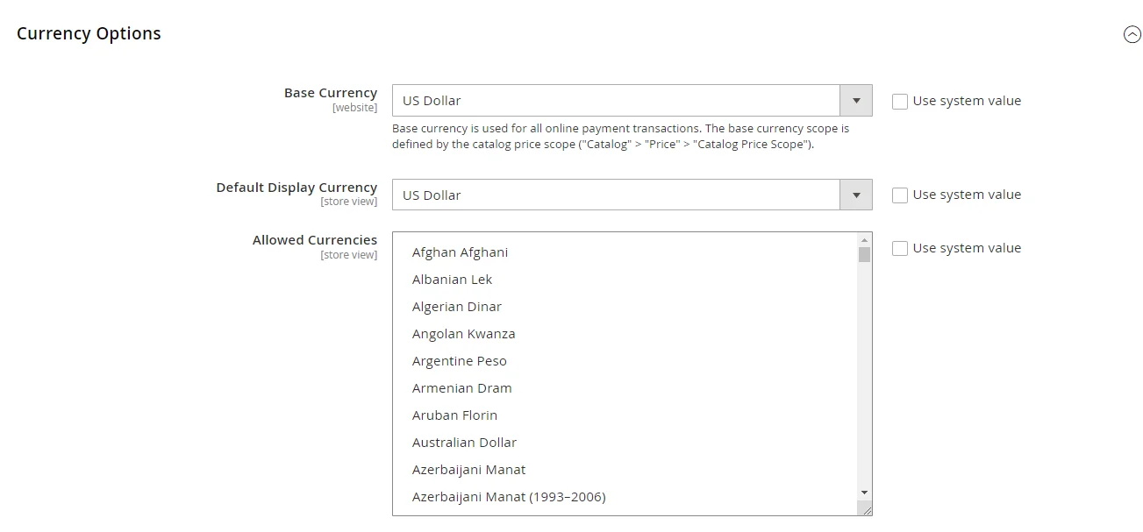Select Azerbaijani Manat (1993–2006) currency

point(509,496)
